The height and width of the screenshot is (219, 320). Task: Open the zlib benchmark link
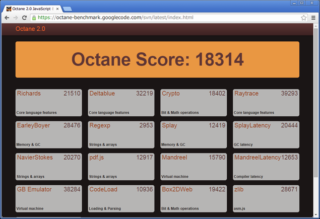(239, 189)
